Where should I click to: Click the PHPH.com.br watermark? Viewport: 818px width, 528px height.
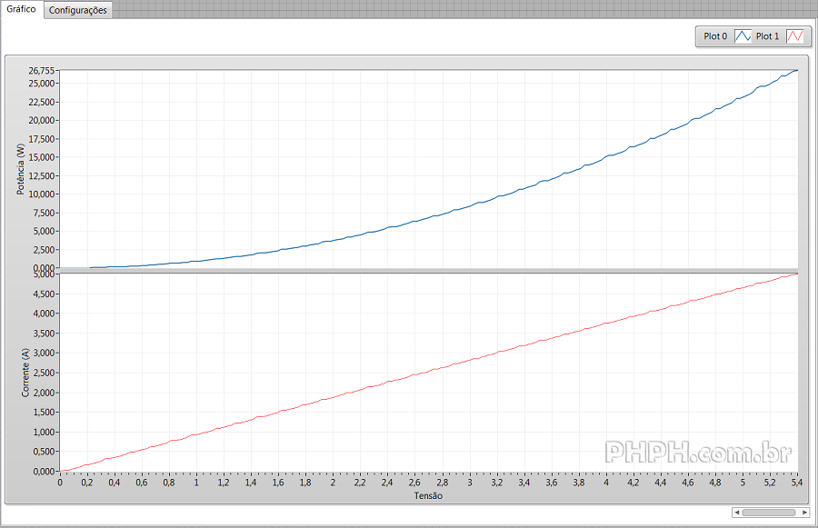[697, 452]
